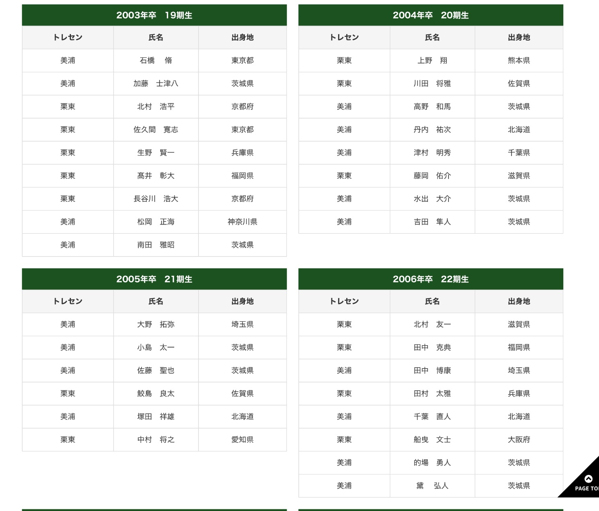
Task: Select the name 北村 浩平
Action: pyautogui.click(x=156, y=107)
